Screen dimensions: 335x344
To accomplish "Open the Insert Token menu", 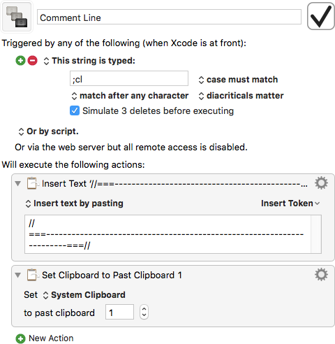I will point(290,203).
